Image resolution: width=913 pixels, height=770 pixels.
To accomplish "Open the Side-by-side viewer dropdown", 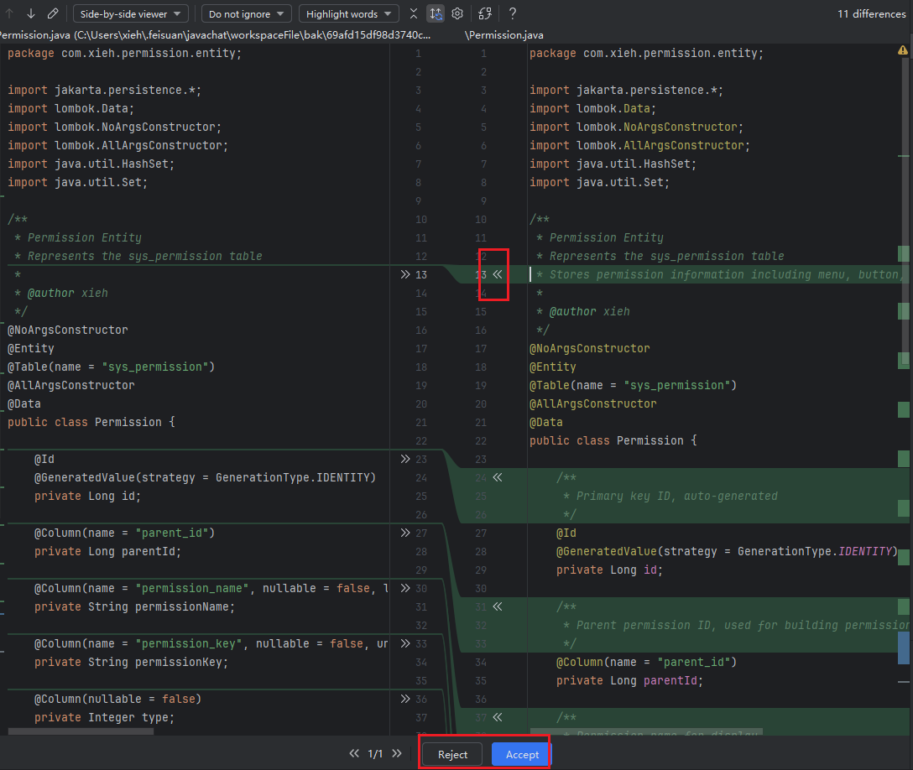I will [x=131, y=13].
